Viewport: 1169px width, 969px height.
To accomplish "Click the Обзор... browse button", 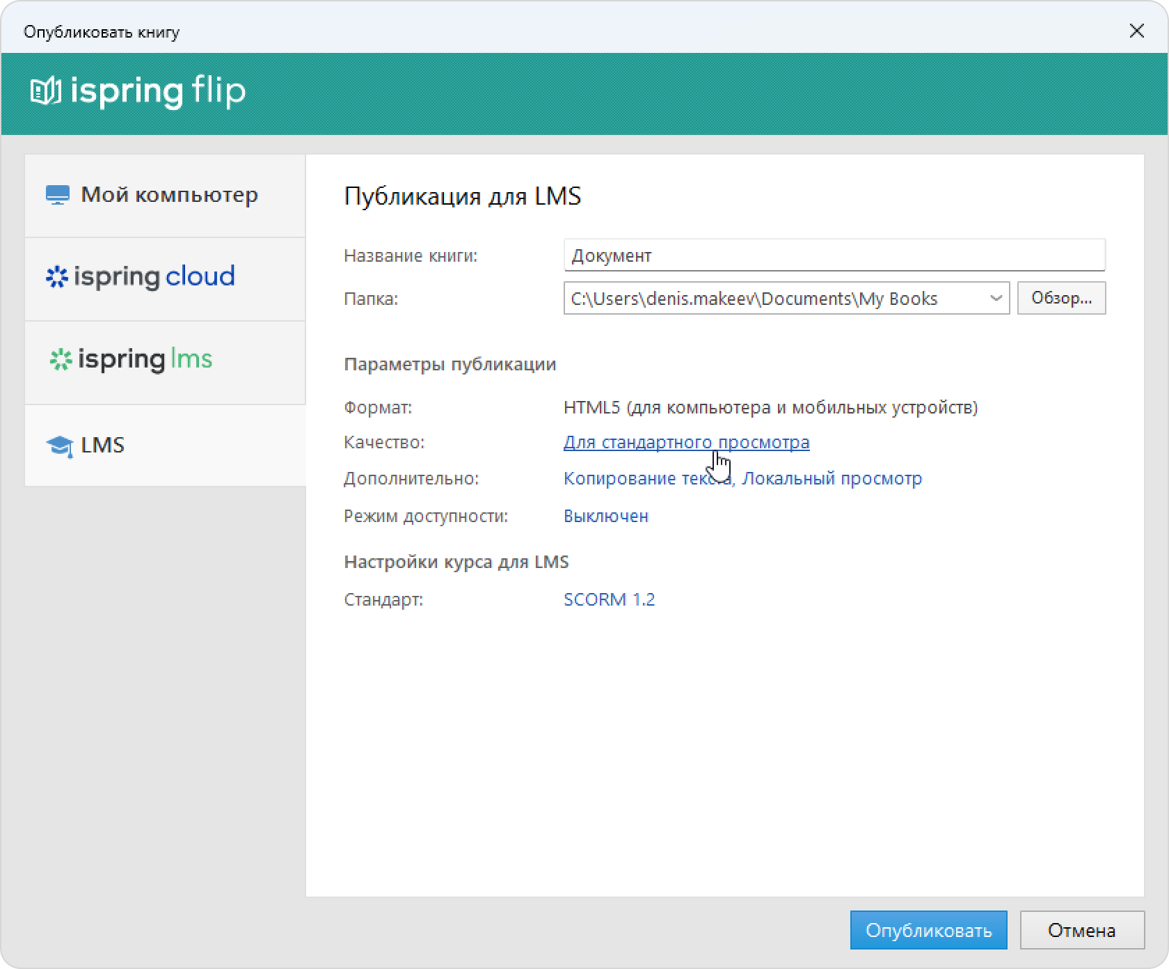I will (1061, 298).
